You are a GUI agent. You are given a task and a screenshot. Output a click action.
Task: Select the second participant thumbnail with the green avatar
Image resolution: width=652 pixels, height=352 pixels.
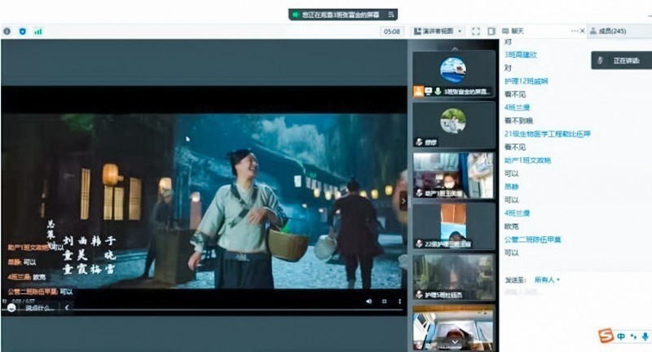pos(454,125)
